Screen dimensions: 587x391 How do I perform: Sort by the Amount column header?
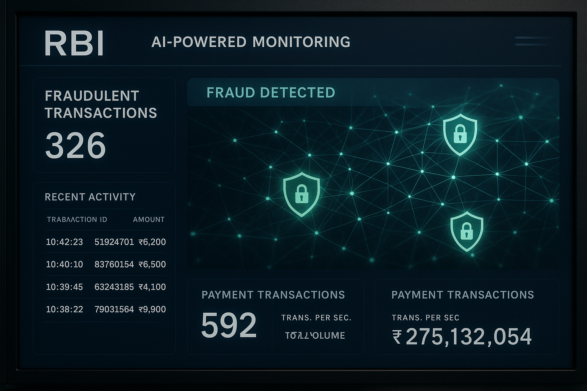tap(149, 220)
